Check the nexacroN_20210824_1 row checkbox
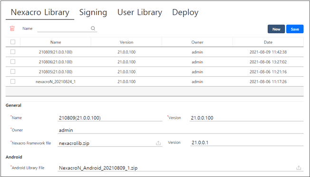This screenshot has width=310, height=177. point(13,81)
